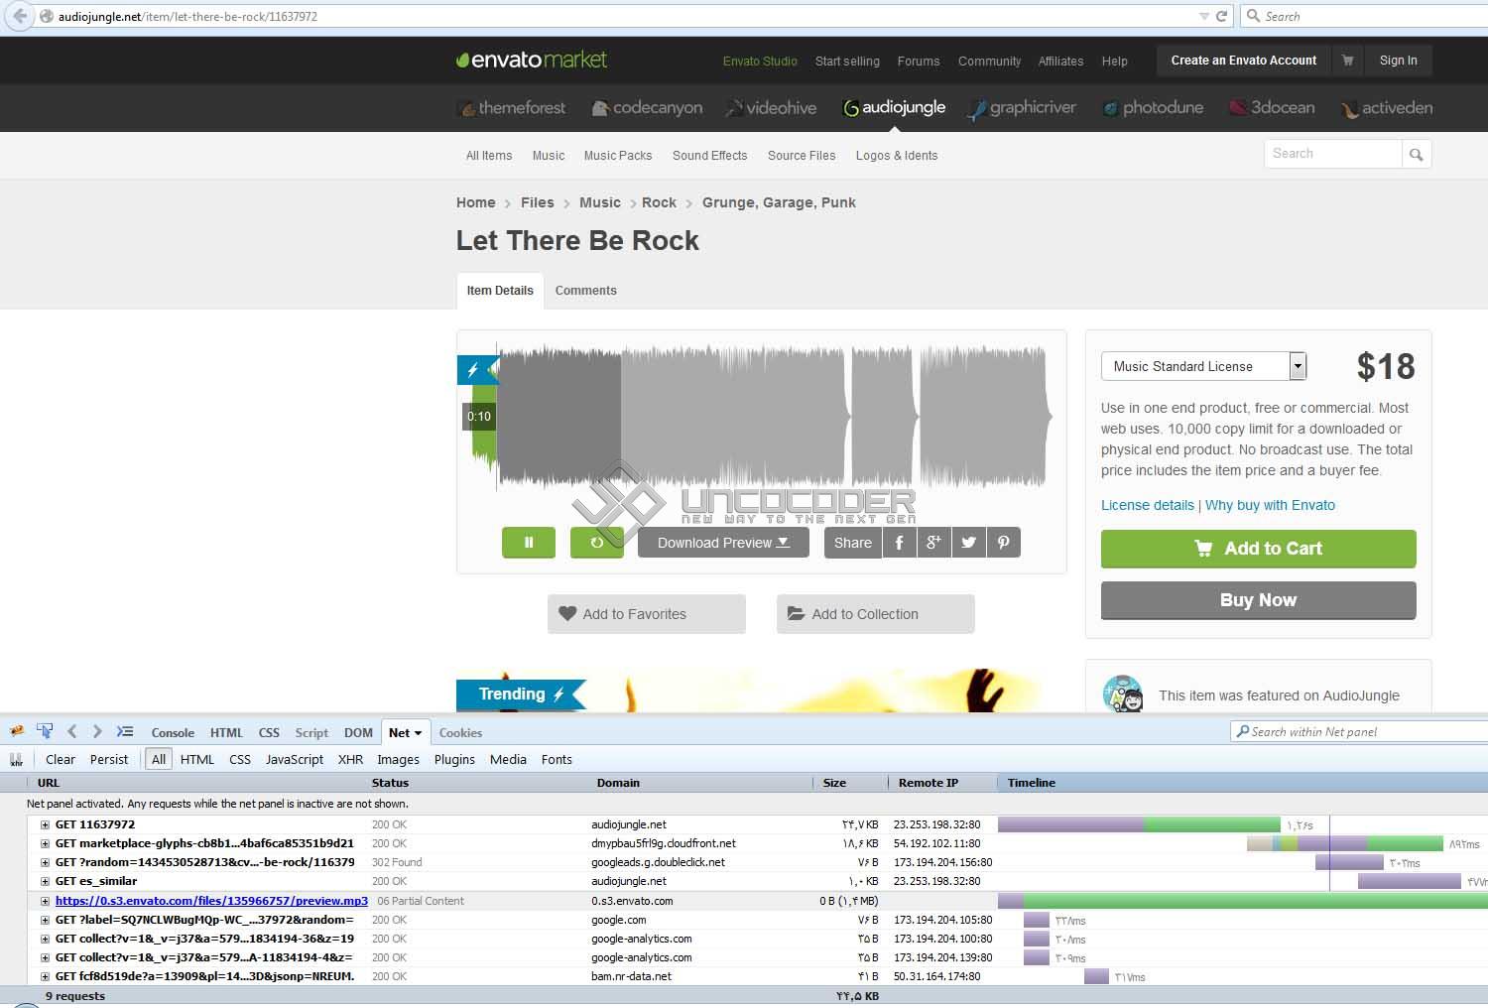This screenshot has height=1008, width=1488.
Task: Submit site search with magnifier icon
Action: click(x=1417, y=154)
